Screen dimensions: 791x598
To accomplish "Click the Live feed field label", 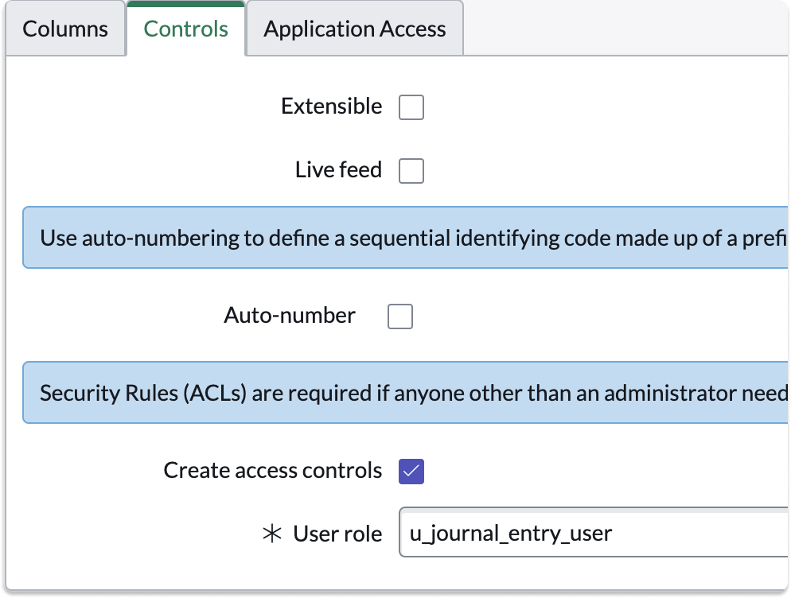I will (x=338, y=169).
